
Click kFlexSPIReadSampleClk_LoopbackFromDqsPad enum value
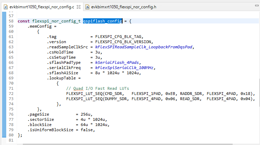point(145,47)
